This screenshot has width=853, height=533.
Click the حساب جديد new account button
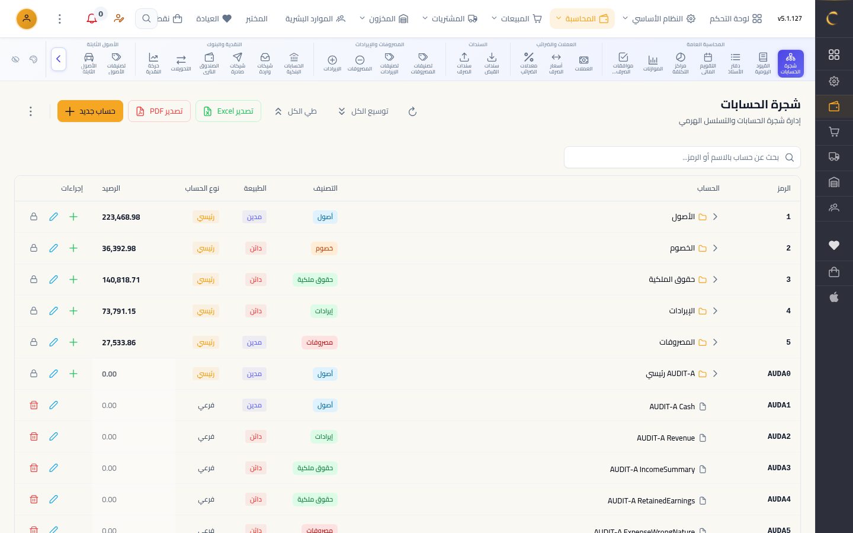click(90, 111)
